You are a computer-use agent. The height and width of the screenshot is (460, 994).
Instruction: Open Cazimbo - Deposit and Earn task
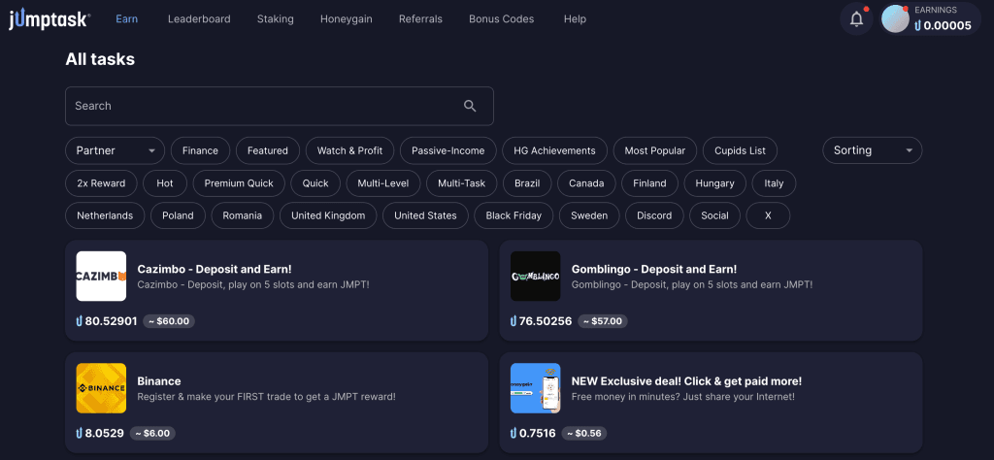pos(215,269)
